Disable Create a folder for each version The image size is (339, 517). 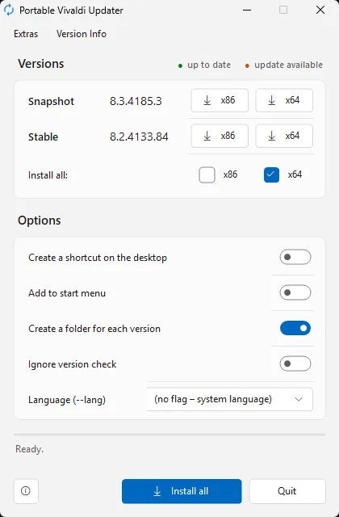point(295,329)
